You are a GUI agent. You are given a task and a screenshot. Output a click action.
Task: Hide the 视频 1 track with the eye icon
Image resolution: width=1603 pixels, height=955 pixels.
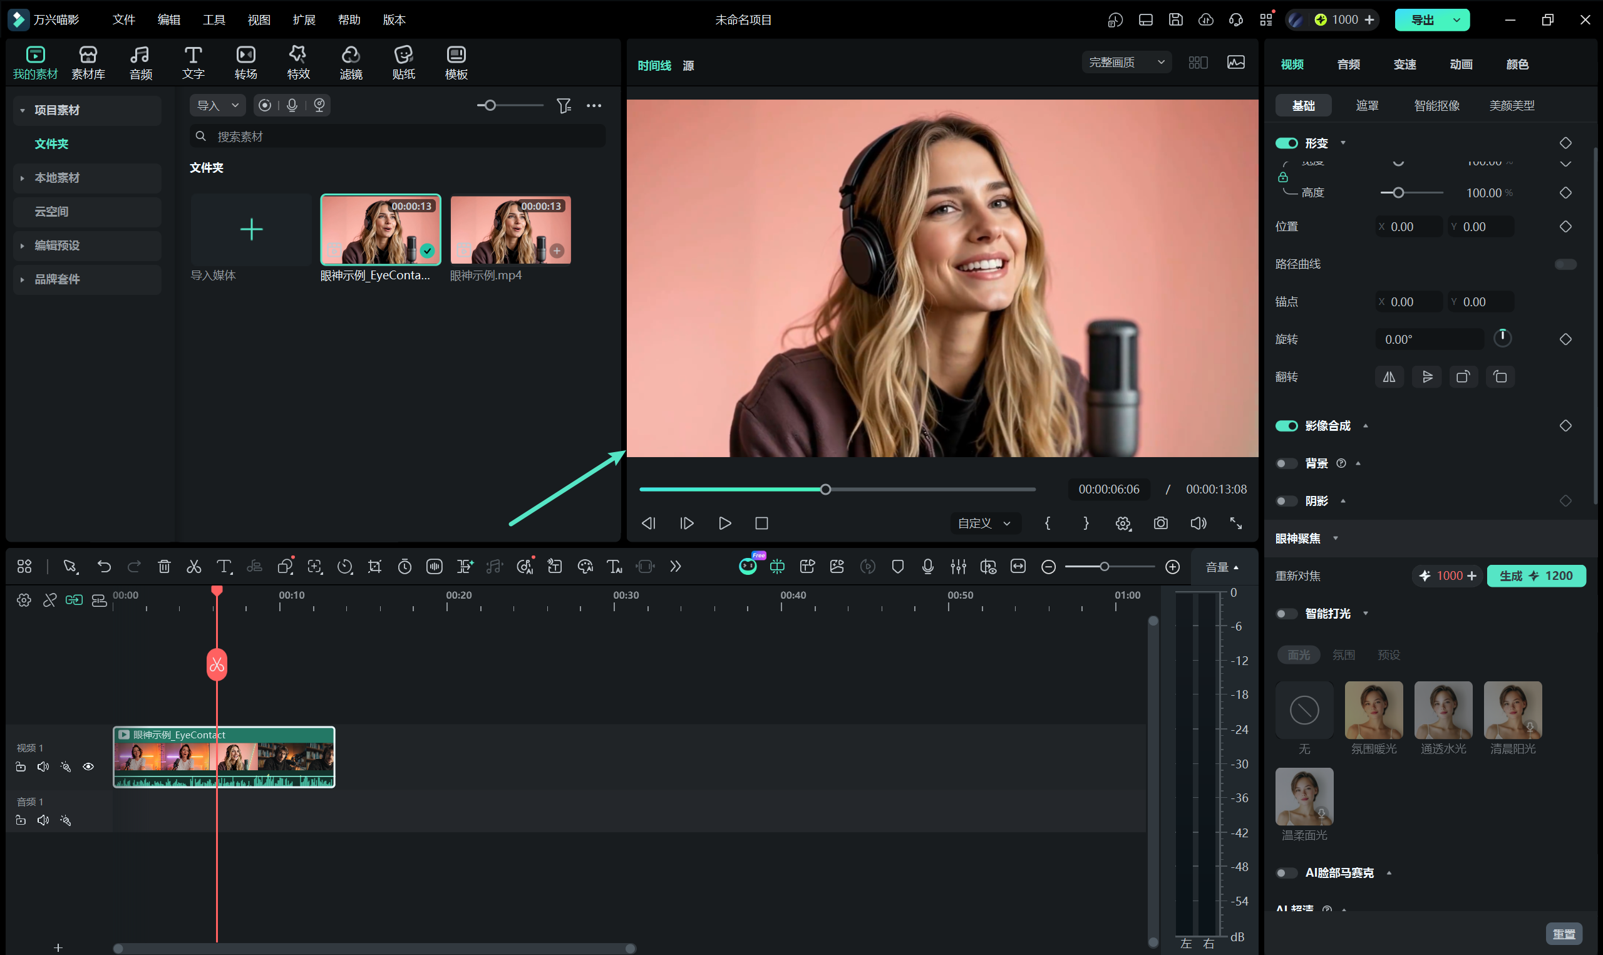tap(89, 767)
